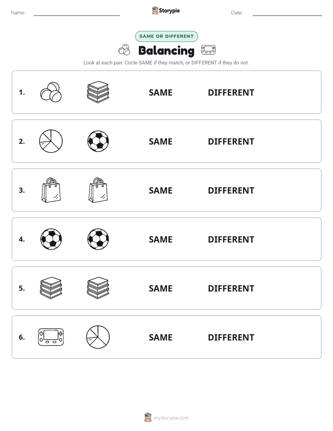Choose DIFFERENT for question 1
The image size is (333, 431).
[x=231, y=93]
